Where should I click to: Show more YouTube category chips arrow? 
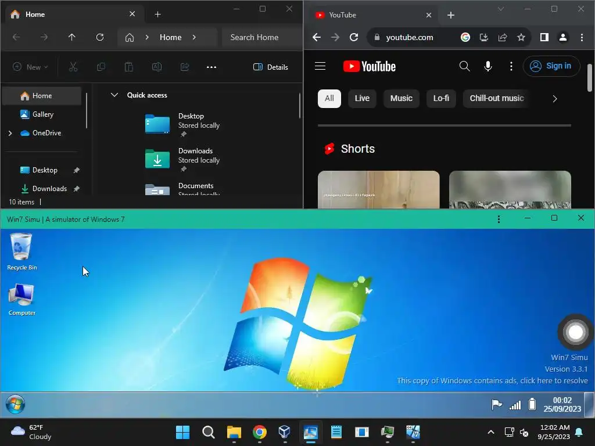pyautogui.click(x=555, y=99)
